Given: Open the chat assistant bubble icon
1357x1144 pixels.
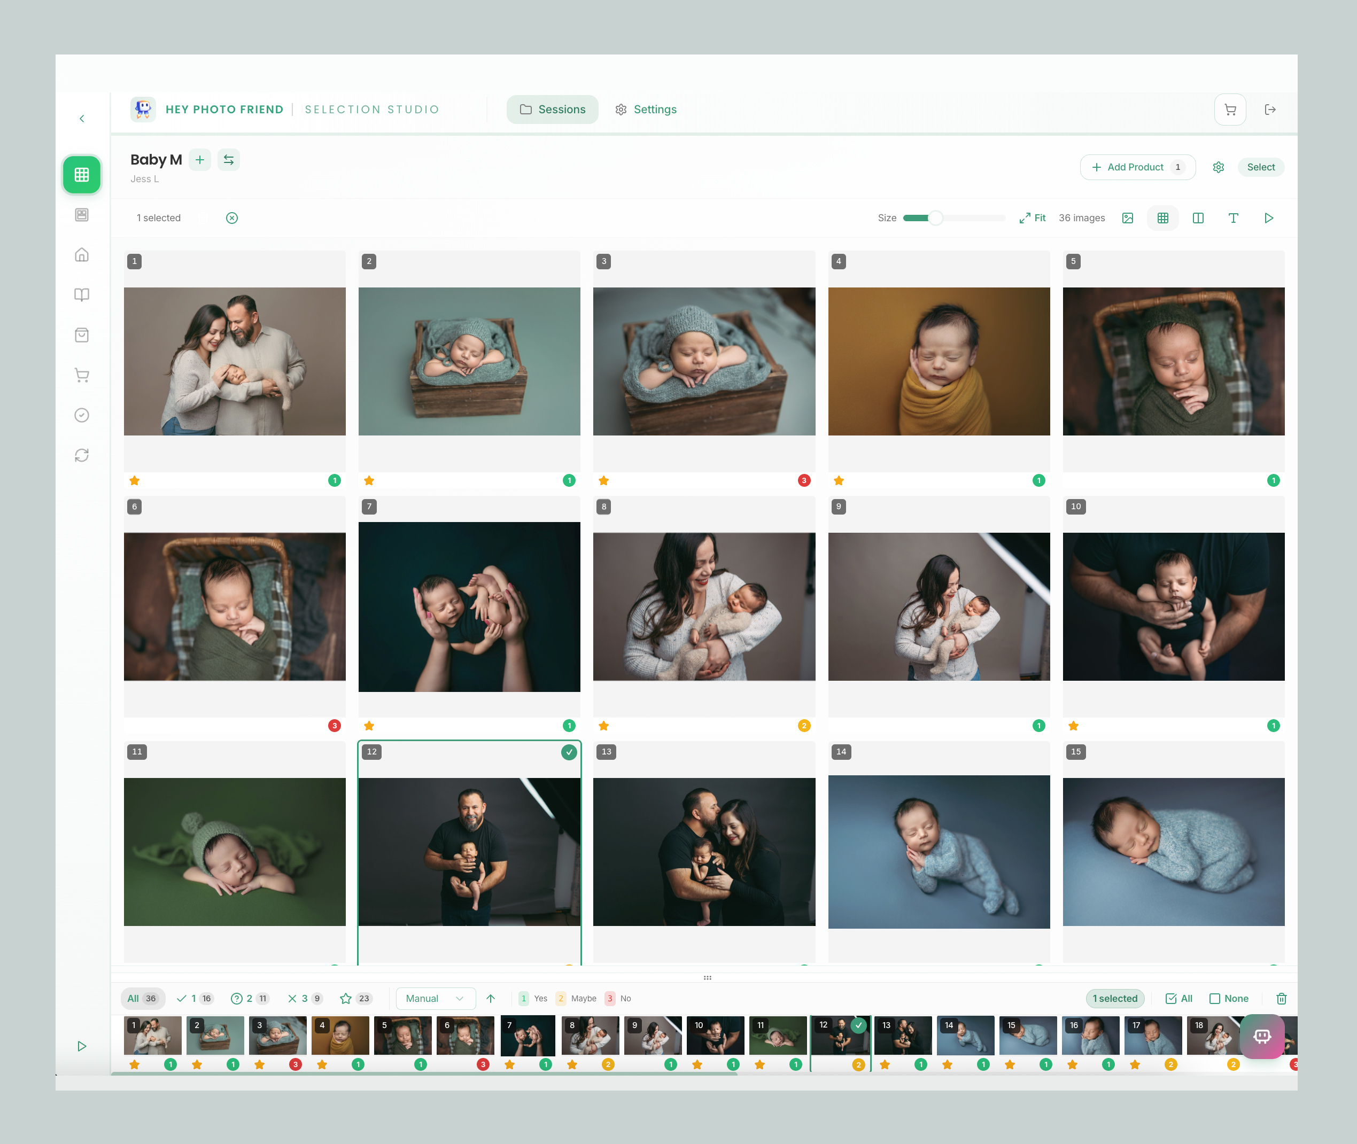Looking at the screenshot, I should 1262,1037.
